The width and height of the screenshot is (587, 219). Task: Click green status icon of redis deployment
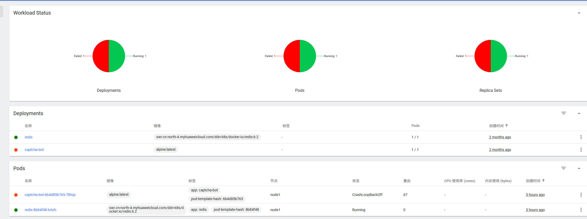[16, 137]
